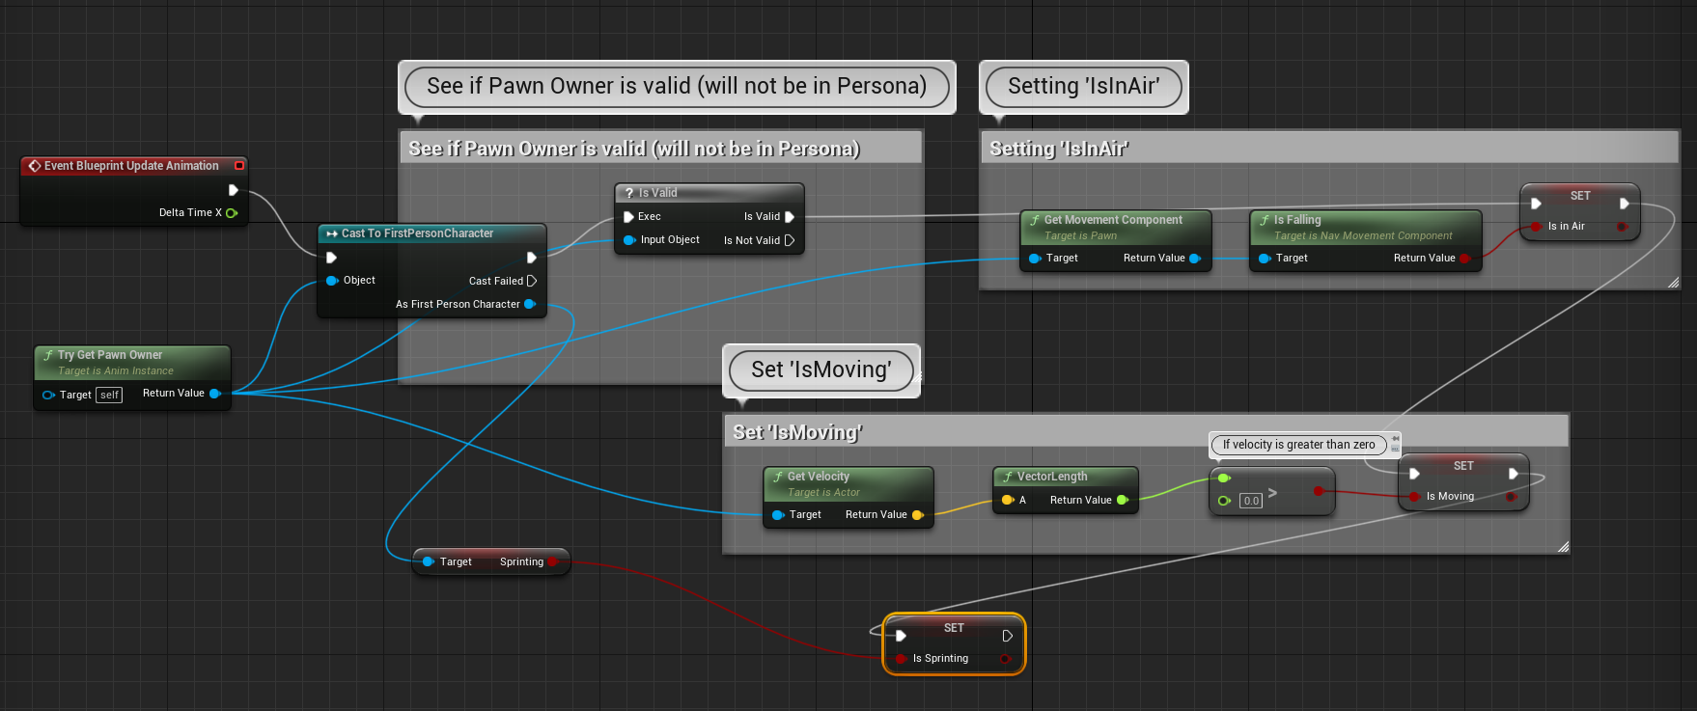Click the Set 'IsMoving' comment bubble
This screenshot has width=1697, height=711.
(x=821, y=370)
